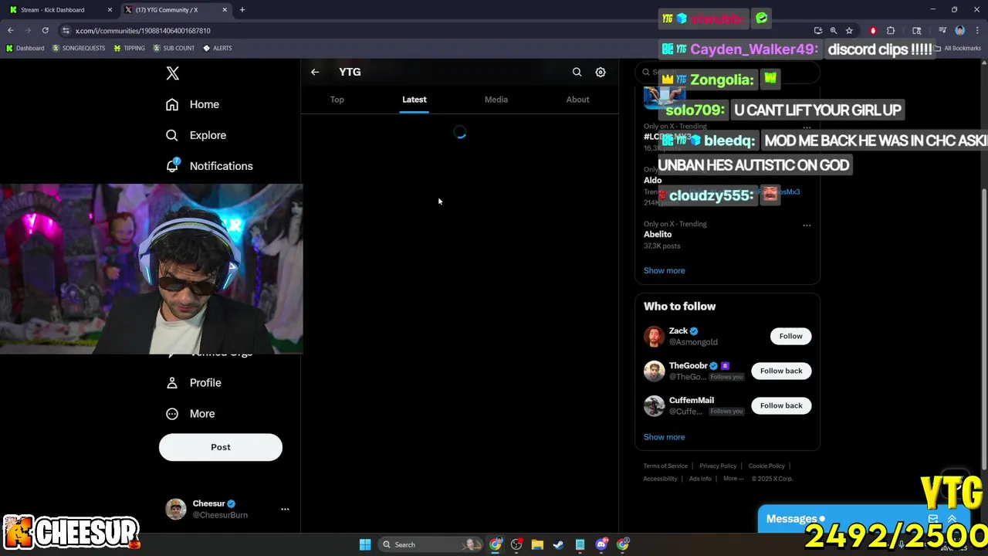Switch to the Media tab
The width and height of the screenshot is (988, 556).
point(496,100)
